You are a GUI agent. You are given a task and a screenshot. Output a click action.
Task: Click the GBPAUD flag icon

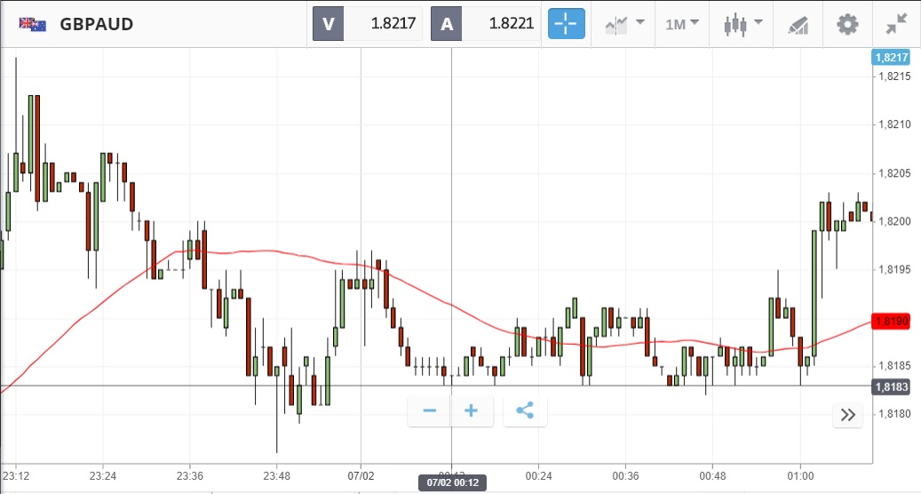32,24
